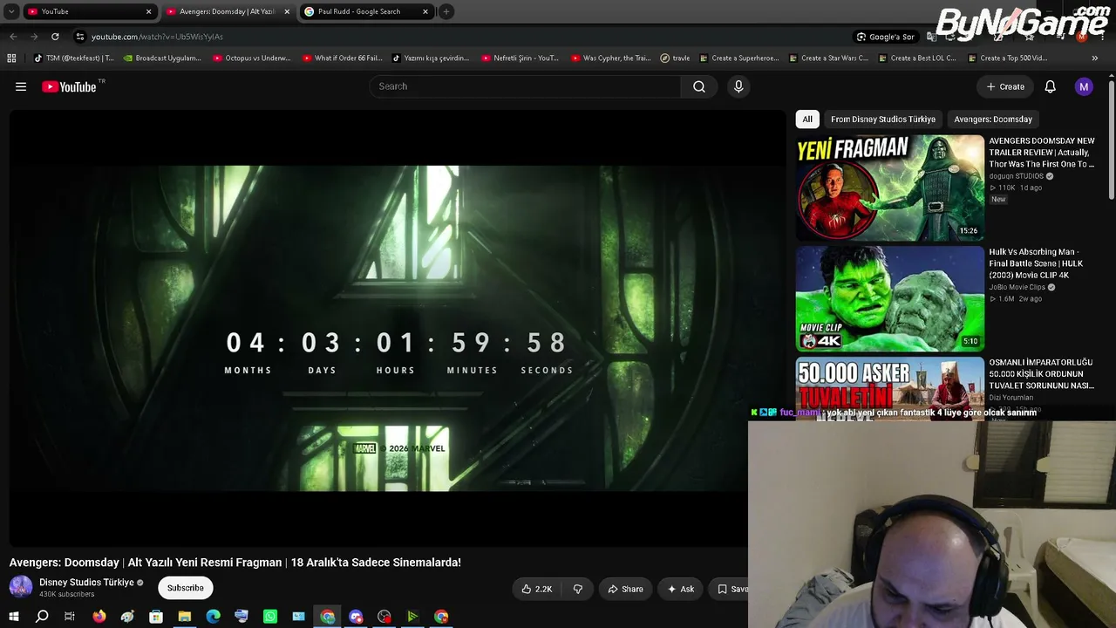The width and height of the screenshot is (1116, 628).
Task: Click the YouTube search magnifier button
Action: point(699,86)
